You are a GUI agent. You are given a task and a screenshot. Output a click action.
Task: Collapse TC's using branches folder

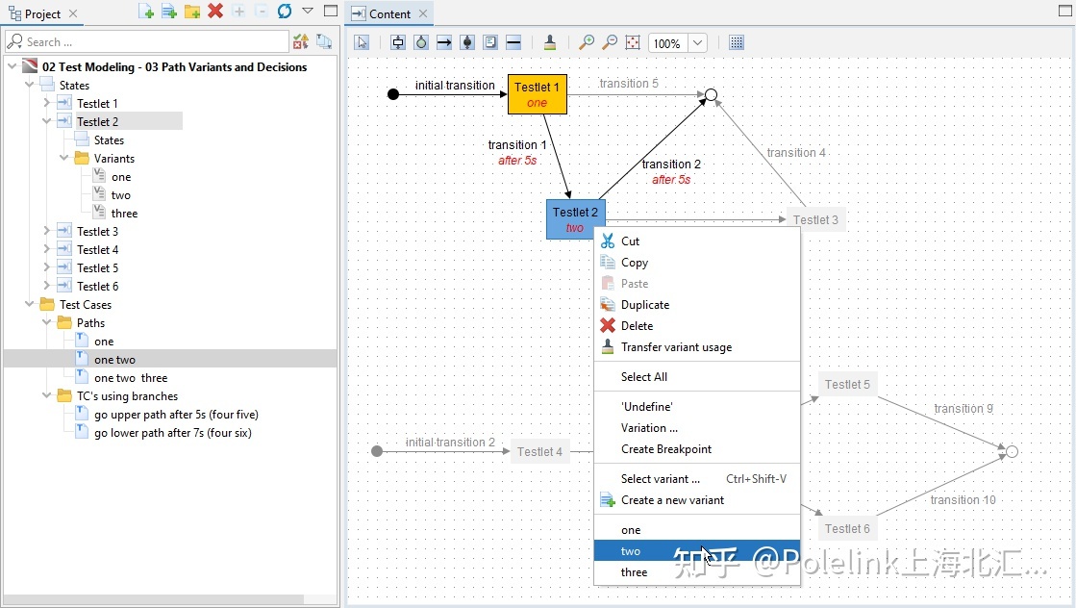pyautogui.click(x=47, y=396)
